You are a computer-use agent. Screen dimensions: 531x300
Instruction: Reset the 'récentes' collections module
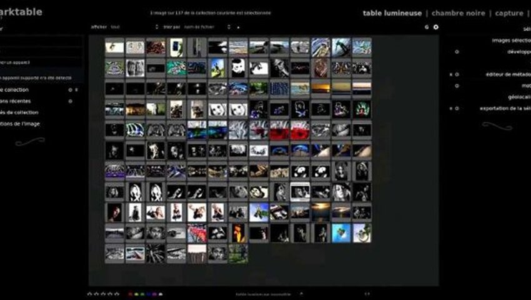pos(71,101)
